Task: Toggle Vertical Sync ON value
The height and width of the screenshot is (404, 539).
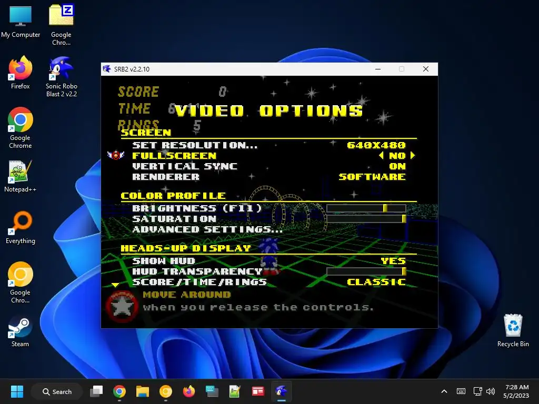Action: tap(397, 166)
